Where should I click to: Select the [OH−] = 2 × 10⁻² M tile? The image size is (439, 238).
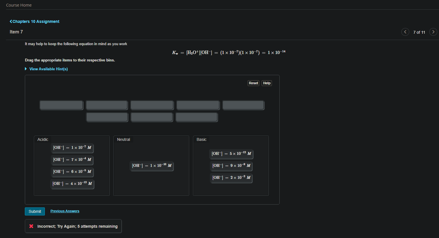pos(231,178)
